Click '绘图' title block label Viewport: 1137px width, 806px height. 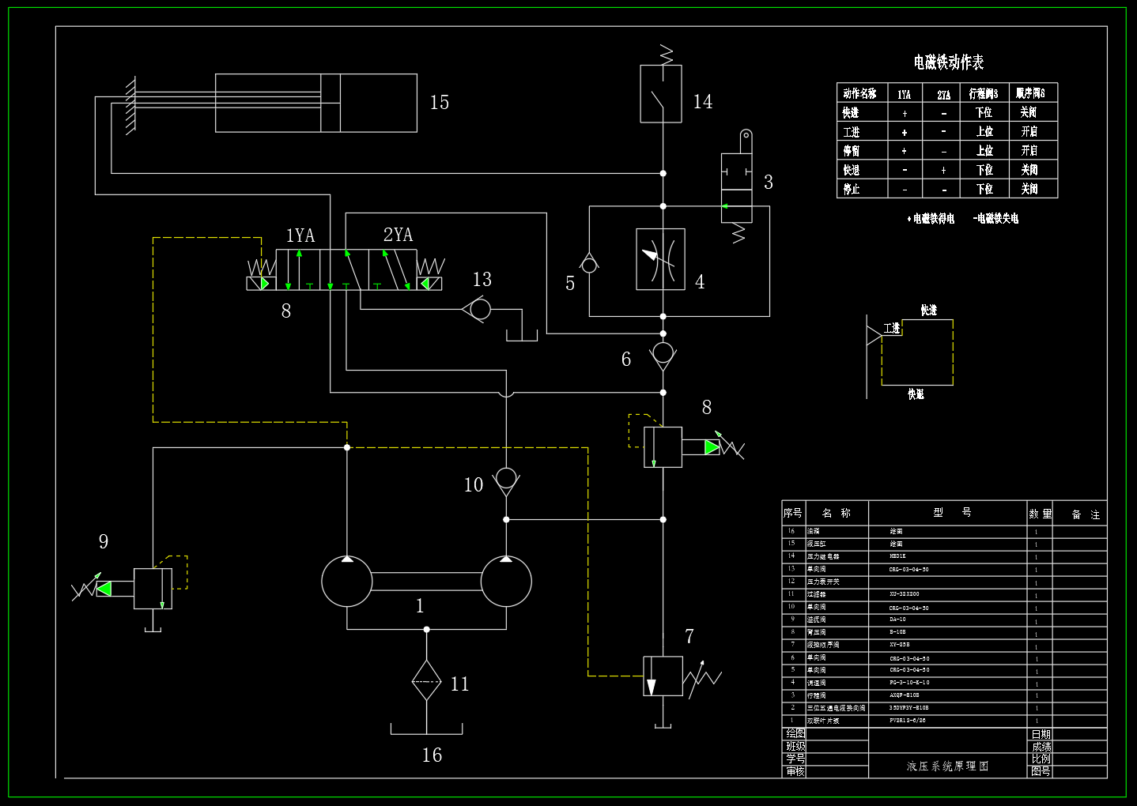795,734
